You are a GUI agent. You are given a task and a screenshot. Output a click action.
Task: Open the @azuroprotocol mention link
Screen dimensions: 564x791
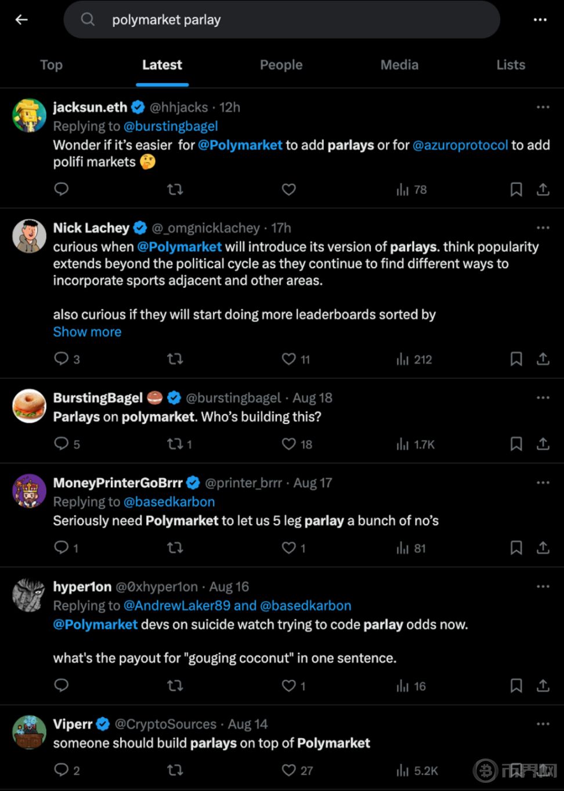460,145
